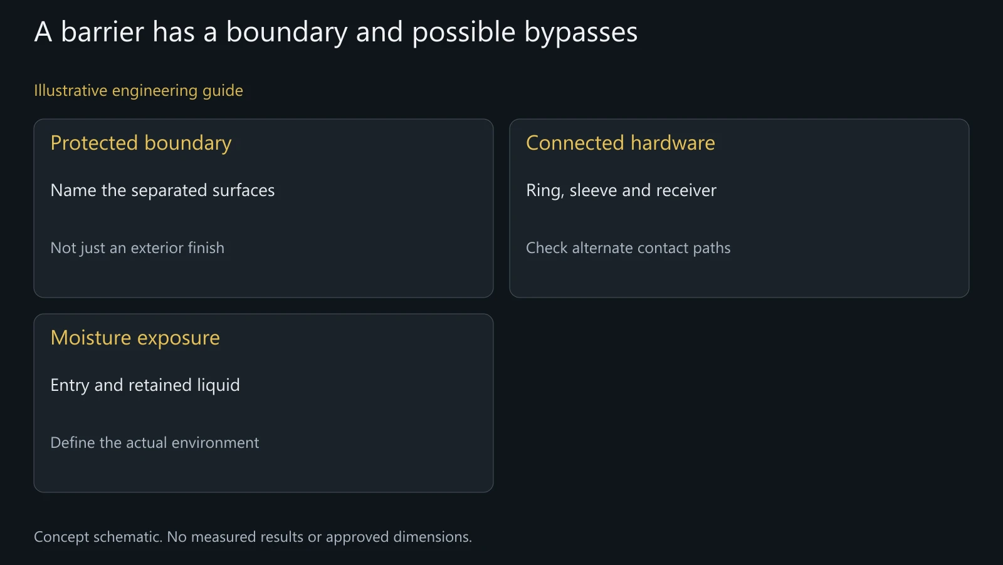1003x565 pixels.
Task: Select 'Check alternate contact paths' note
Action: pos(628,248)
